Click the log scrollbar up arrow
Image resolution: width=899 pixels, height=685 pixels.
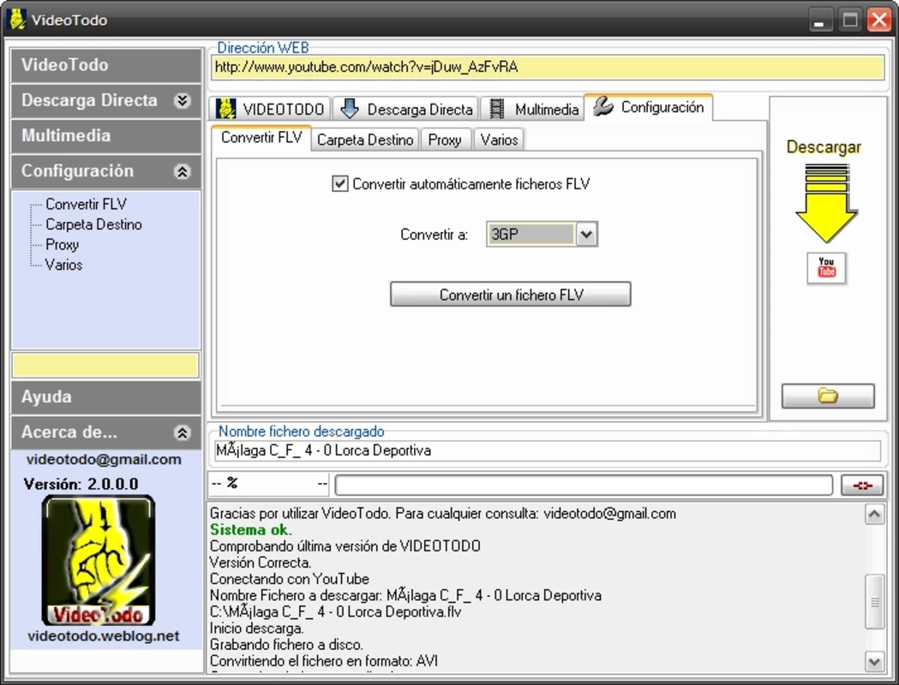pos(874,515)
